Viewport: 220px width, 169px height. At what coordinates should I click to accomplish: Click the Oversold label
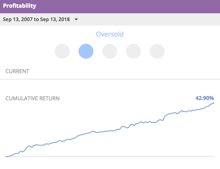(x=110, y=34)
